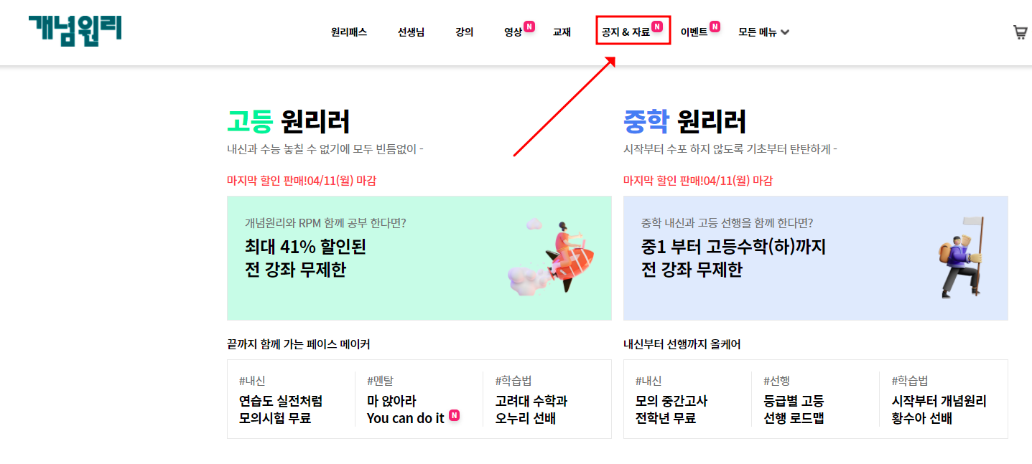
Task: Click the blue 중1 부터 고등수학(하)까지 banner
Action: (x=816, y=258)
